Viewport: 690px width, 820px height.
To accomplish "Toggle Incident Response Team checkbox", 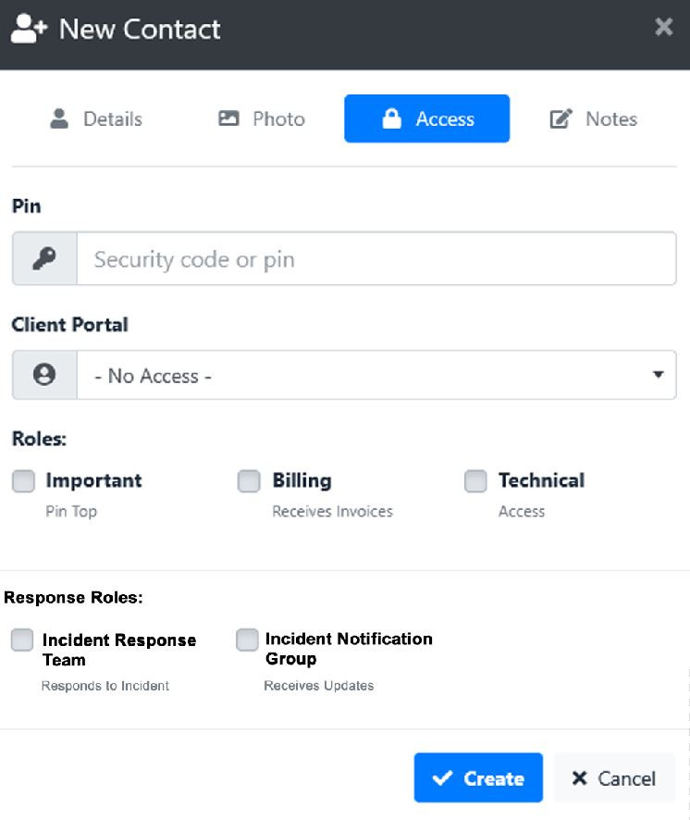I will (22, 640).
